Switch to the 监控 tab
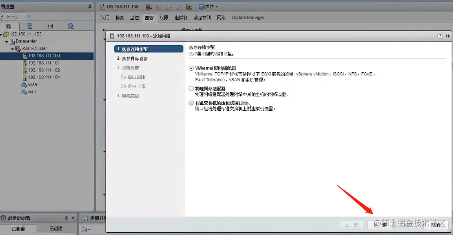This screenshot has width=453, height=235. [134, 17]
